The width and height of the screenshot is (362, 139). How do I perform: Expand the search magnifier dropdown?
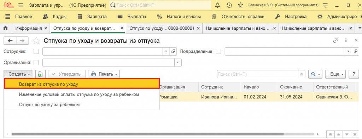315,74
